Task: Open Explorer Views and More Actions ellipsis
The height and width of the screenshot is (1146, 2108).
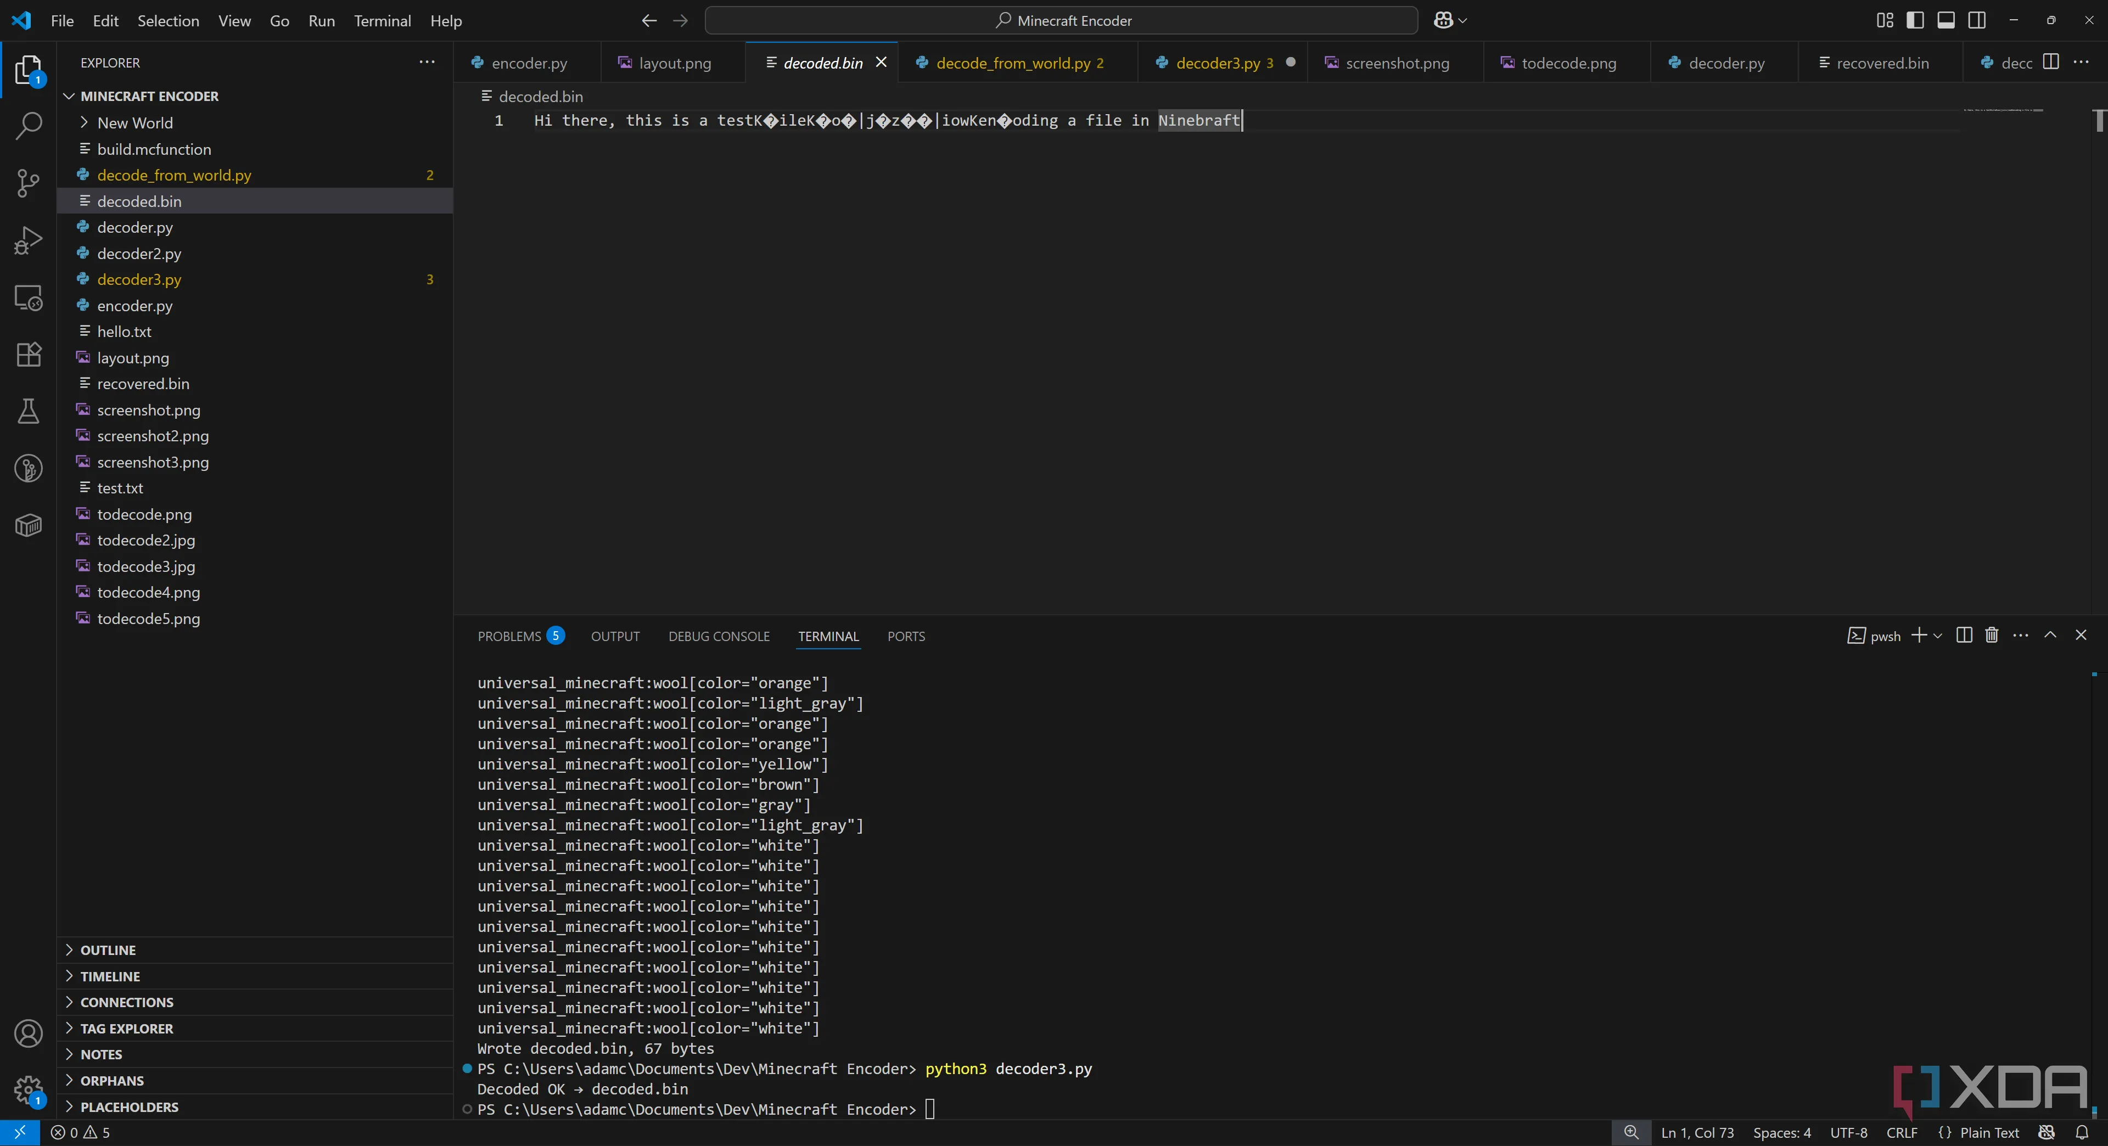Action: click(427, 62)
